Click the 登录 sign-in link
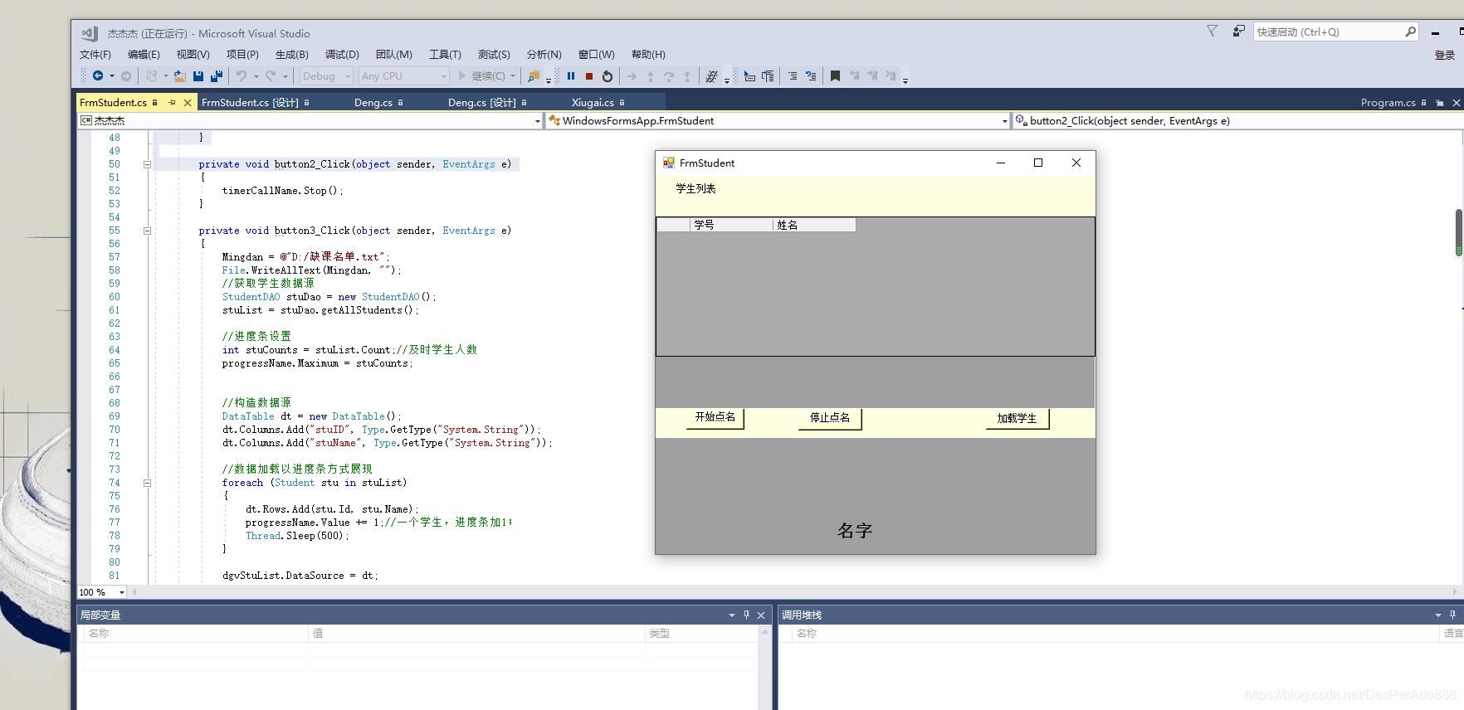1464x710 pixels. click(1445, 55)
